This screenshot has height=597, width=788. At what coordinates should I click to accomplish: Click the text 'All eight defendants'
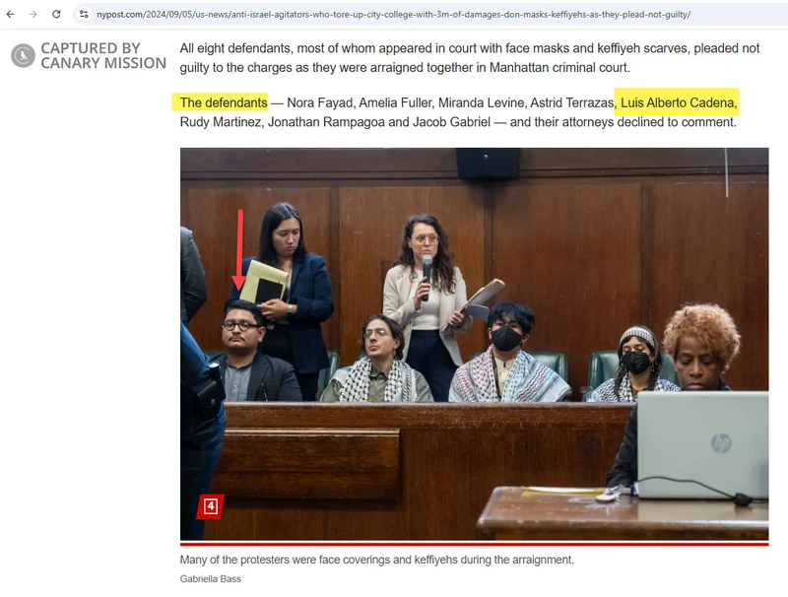[234, 48]
